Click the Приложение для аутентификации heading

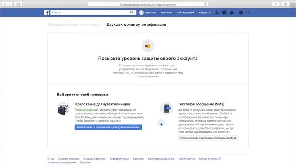[x=102, y=104]
